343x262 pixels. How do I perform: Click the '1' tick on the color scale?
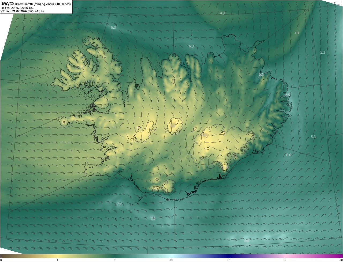pos(57,260)
